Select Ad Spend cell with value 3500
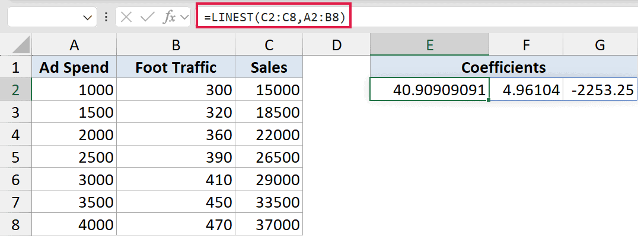The width and height of the screenshot is (638, 236). 74,202
